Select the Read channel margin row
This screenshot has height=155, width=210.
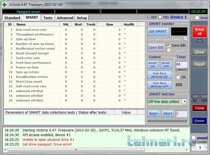pyautogui.click(x=74, y=53)
